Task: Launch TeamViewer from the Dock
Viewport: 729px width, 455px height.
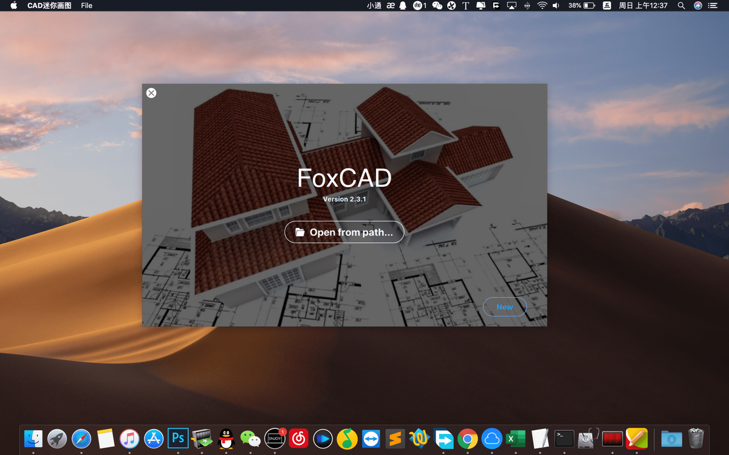Action: click(x=371, y=438)
